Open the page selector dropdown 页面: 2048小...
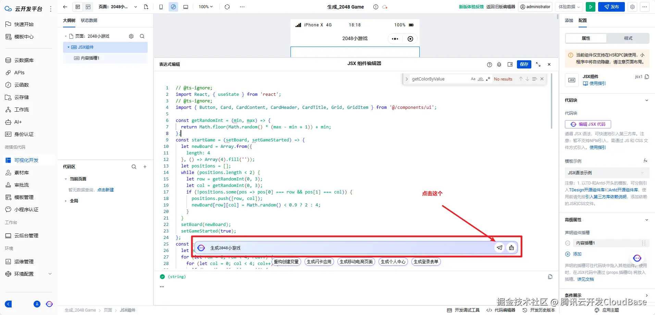Viewport: 655px width, 315px height. [x=118, y=7]
